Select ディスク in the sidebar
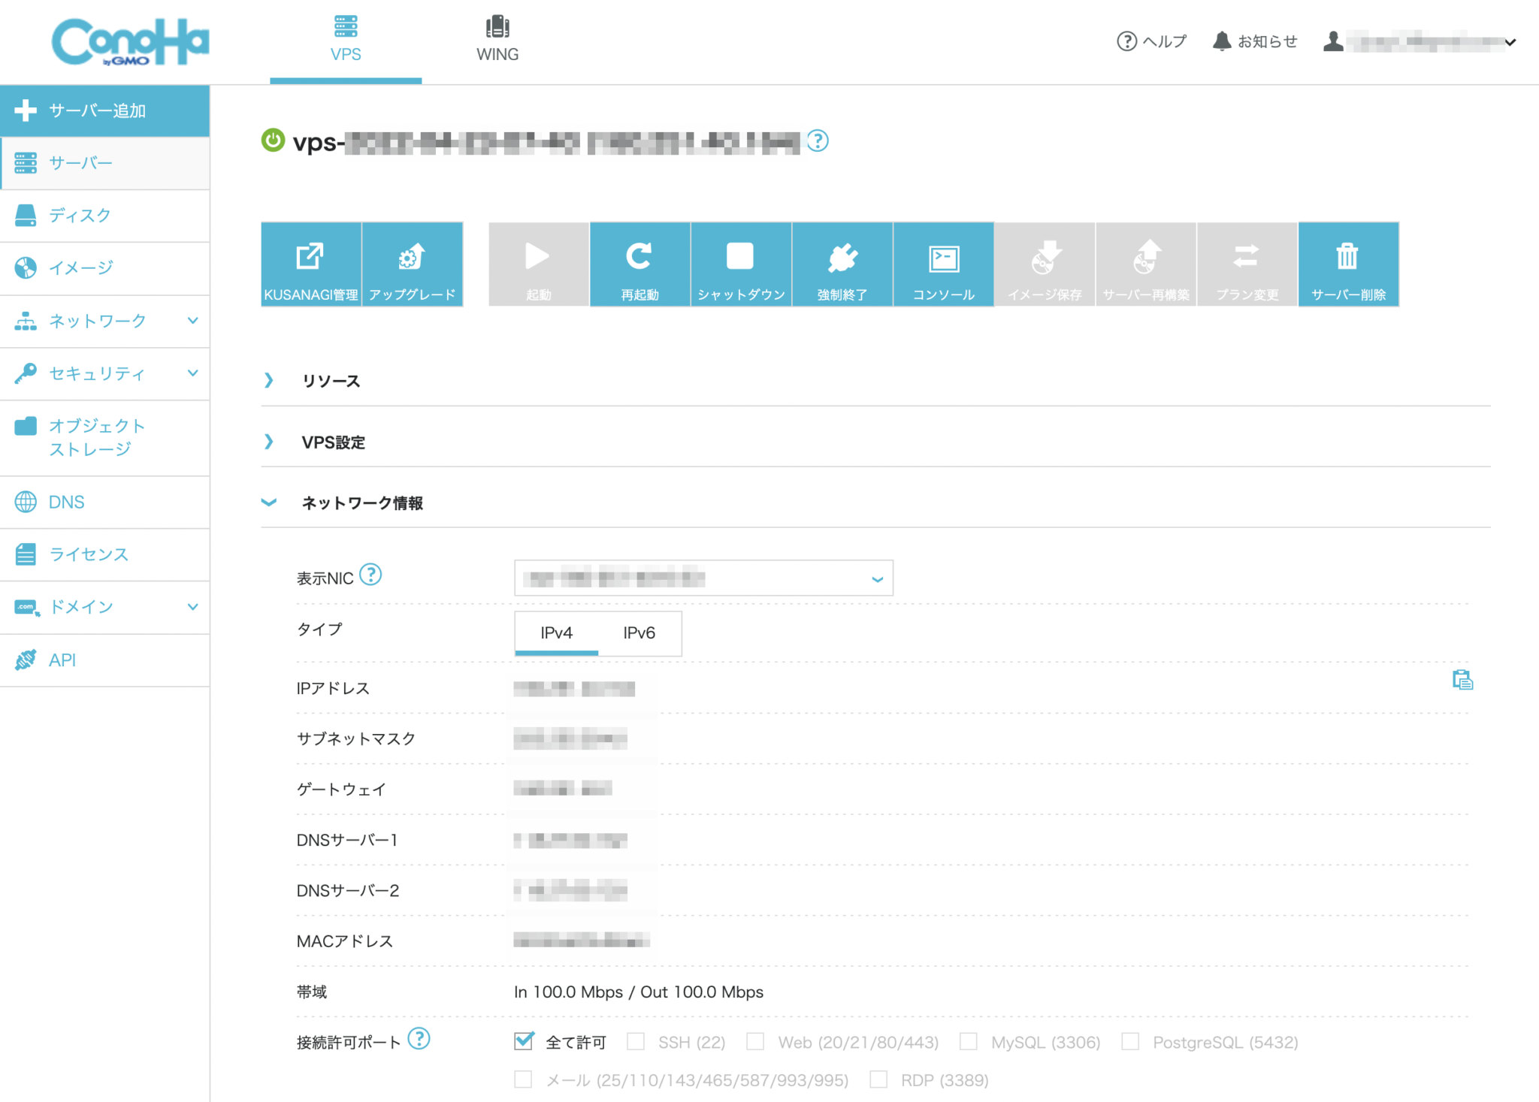The height and width of the screenshot is (1102, 1539). coord(80,216)
